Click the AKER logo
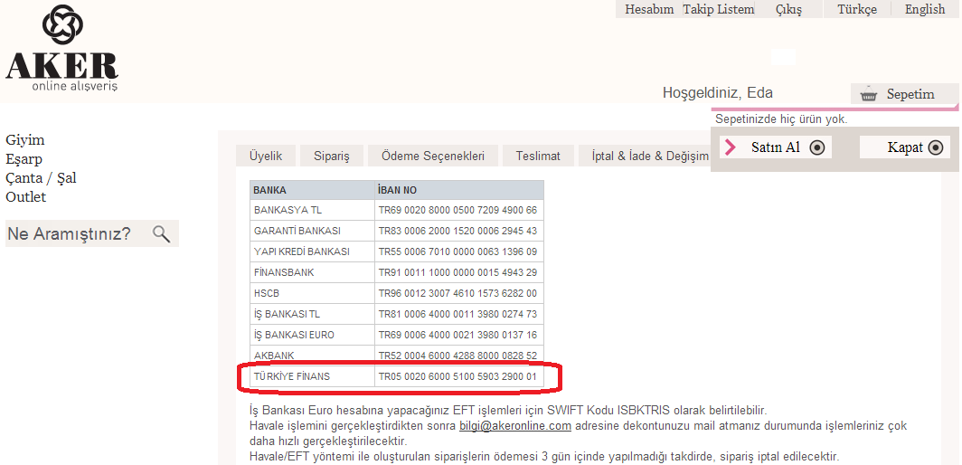Screen dimensions: 962x465 62,49
